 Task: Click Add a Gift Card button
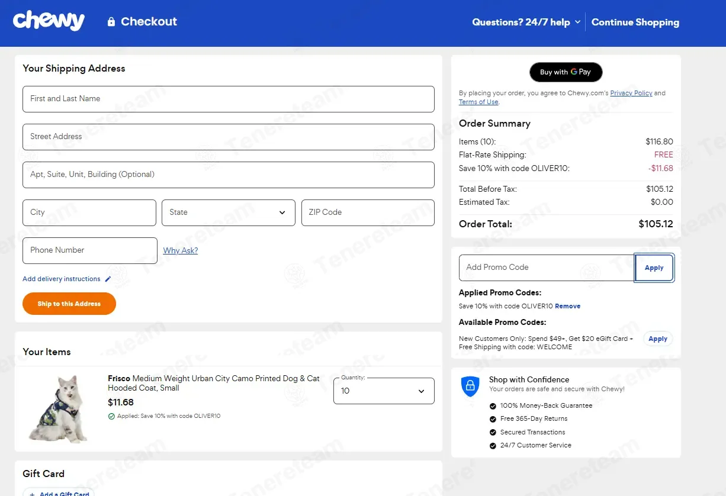(x=59, y=492)
